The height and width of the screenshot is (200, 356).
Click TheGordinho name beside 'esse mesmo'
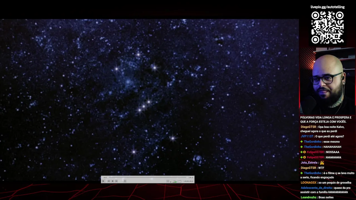313,142
